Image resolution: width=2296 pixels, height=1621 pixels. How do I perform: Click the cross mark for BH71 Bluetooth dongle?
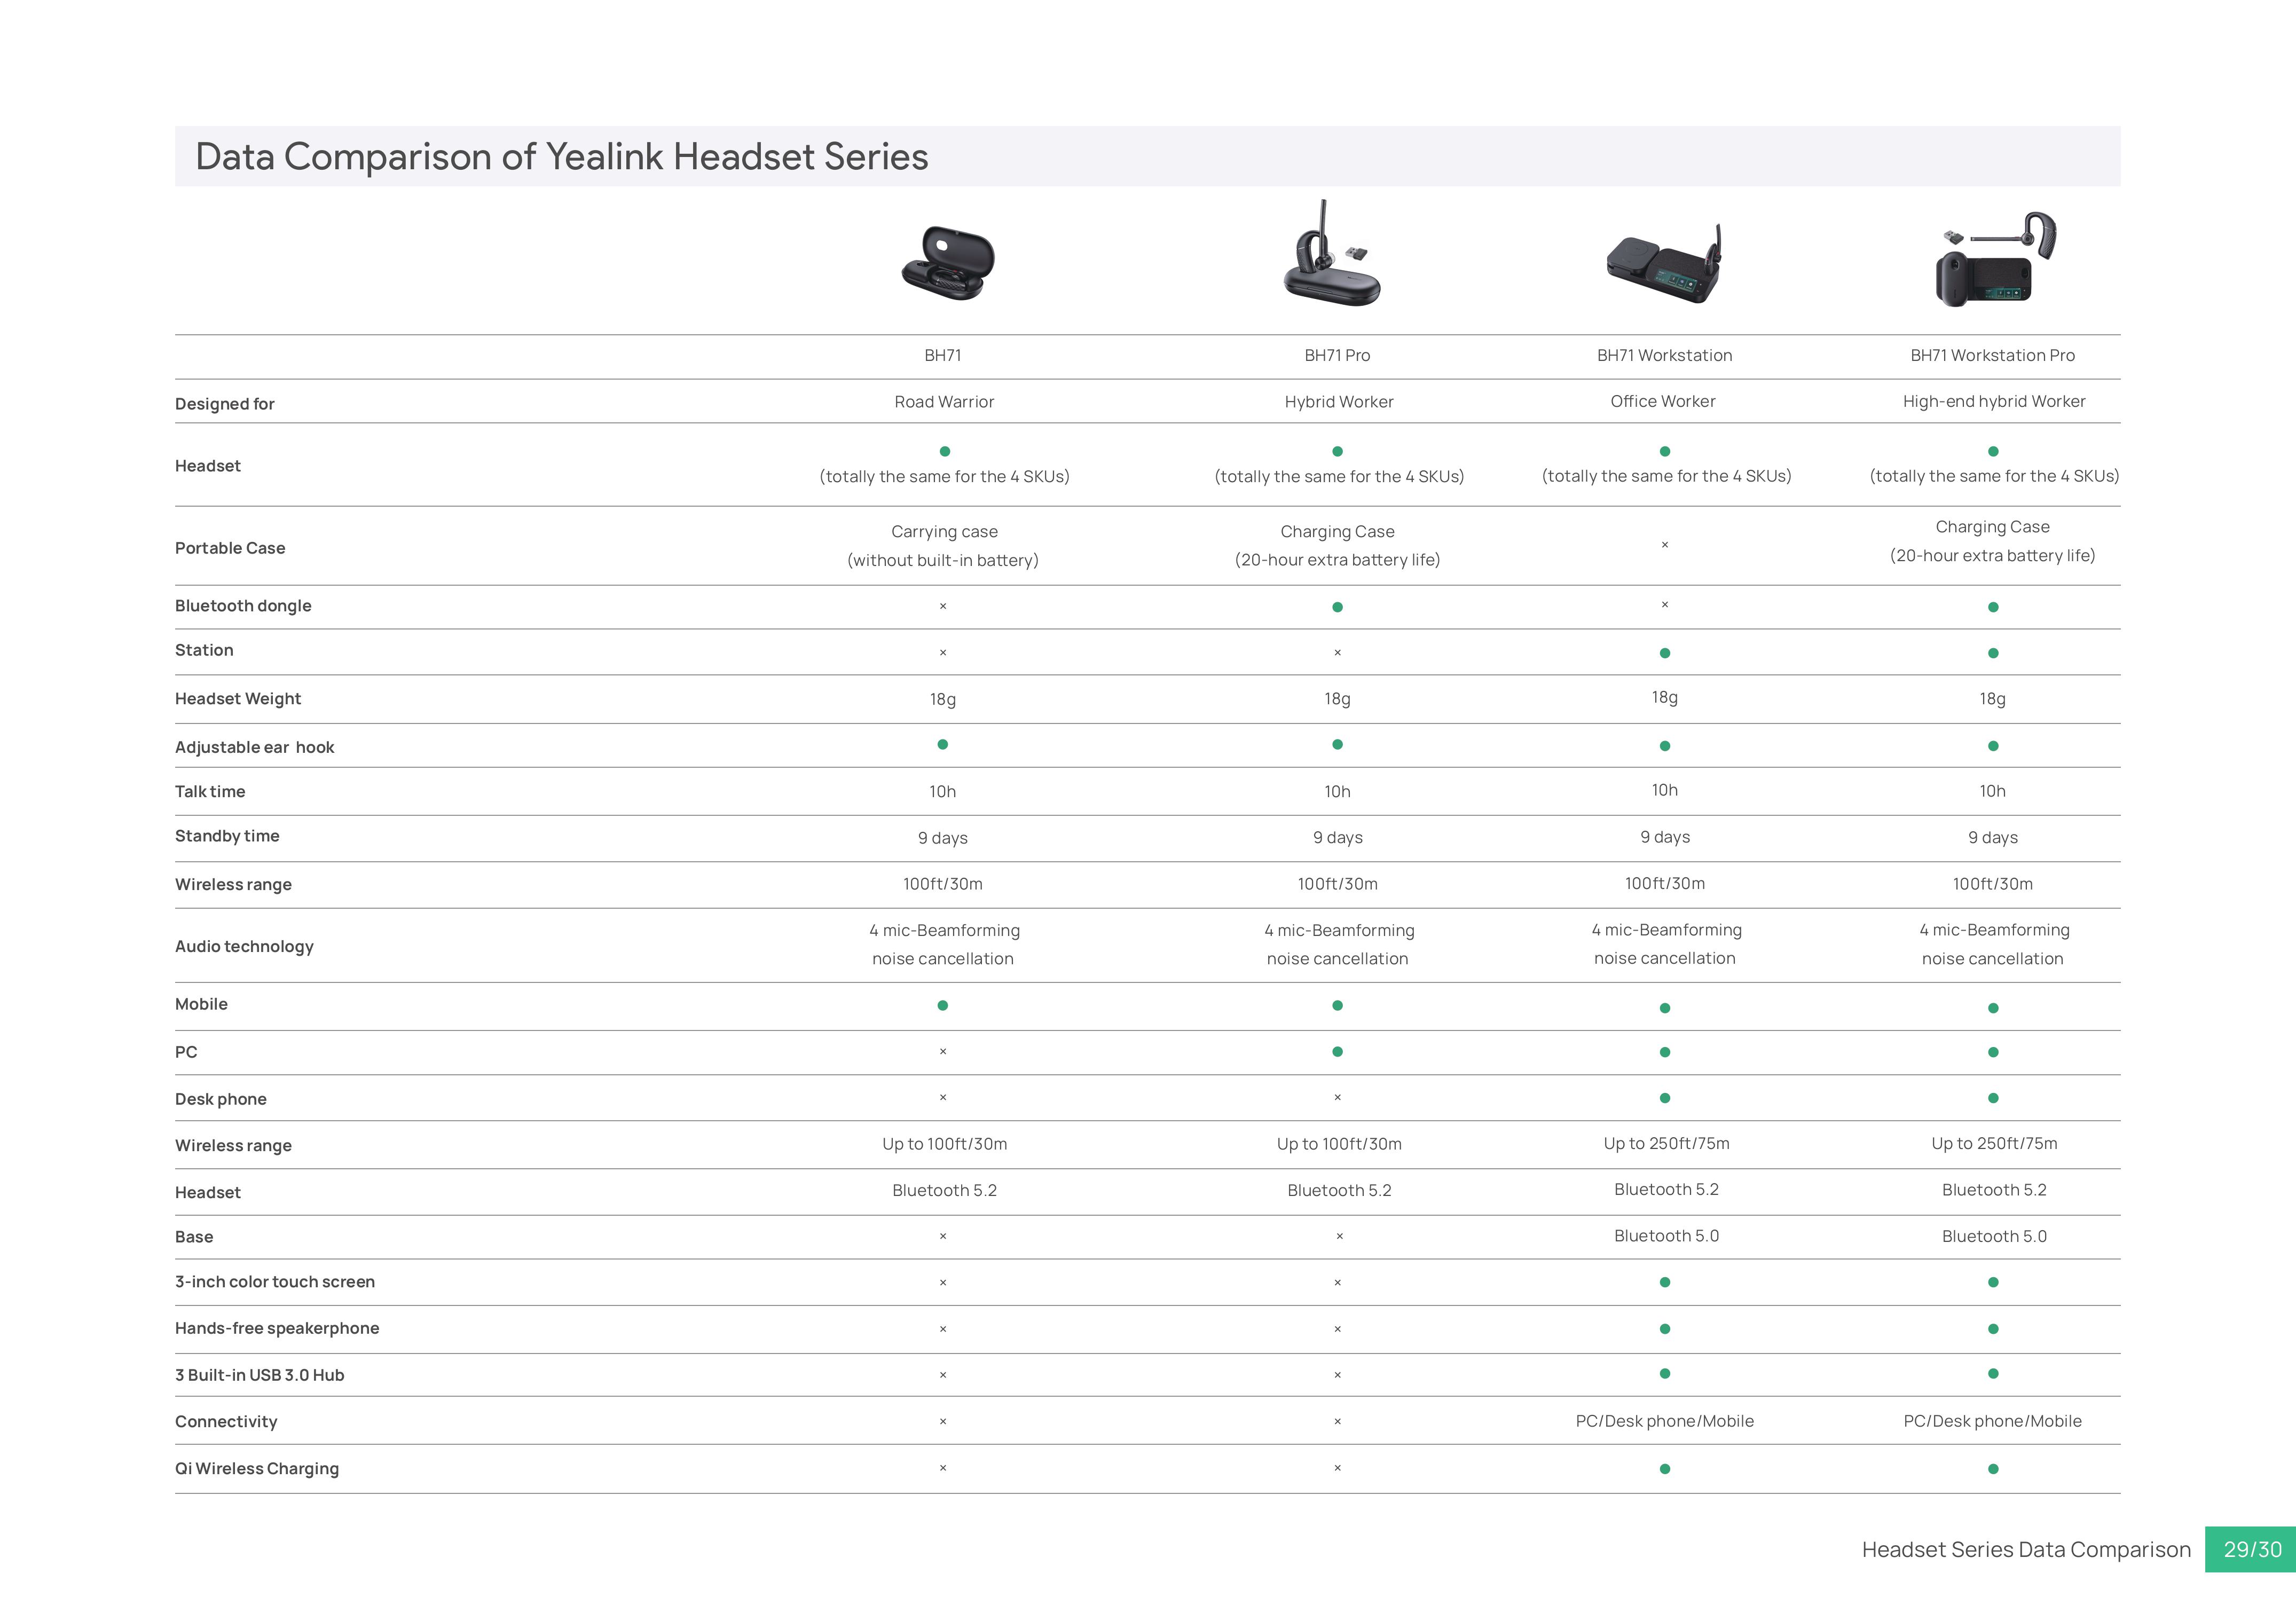click(x=942, y=606)
